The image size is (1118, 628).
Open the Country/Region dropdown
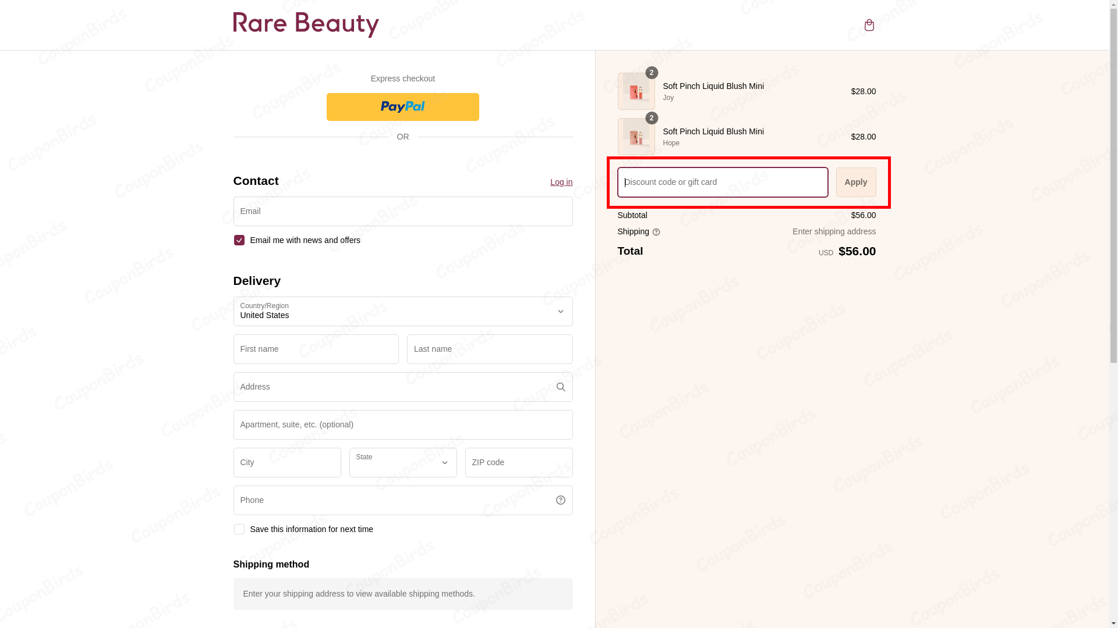402,311
